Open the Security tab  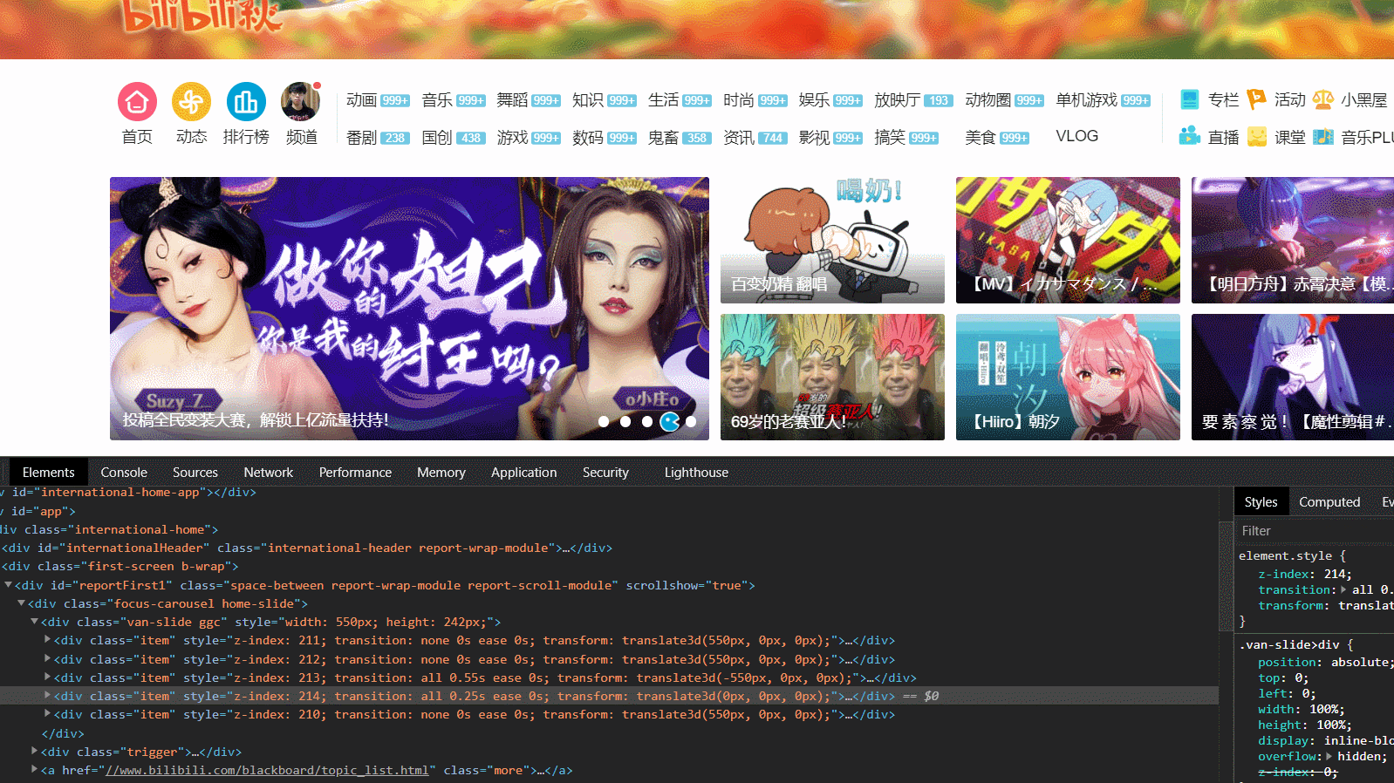point(605,473)
